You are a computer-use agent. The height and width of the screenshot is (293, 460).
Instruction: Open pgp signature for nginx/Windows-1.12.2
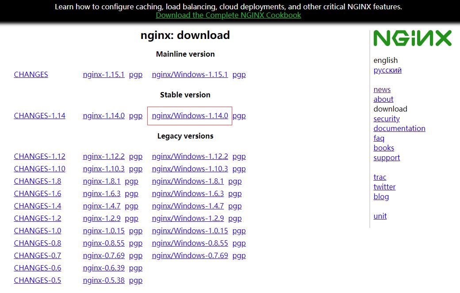239,157
